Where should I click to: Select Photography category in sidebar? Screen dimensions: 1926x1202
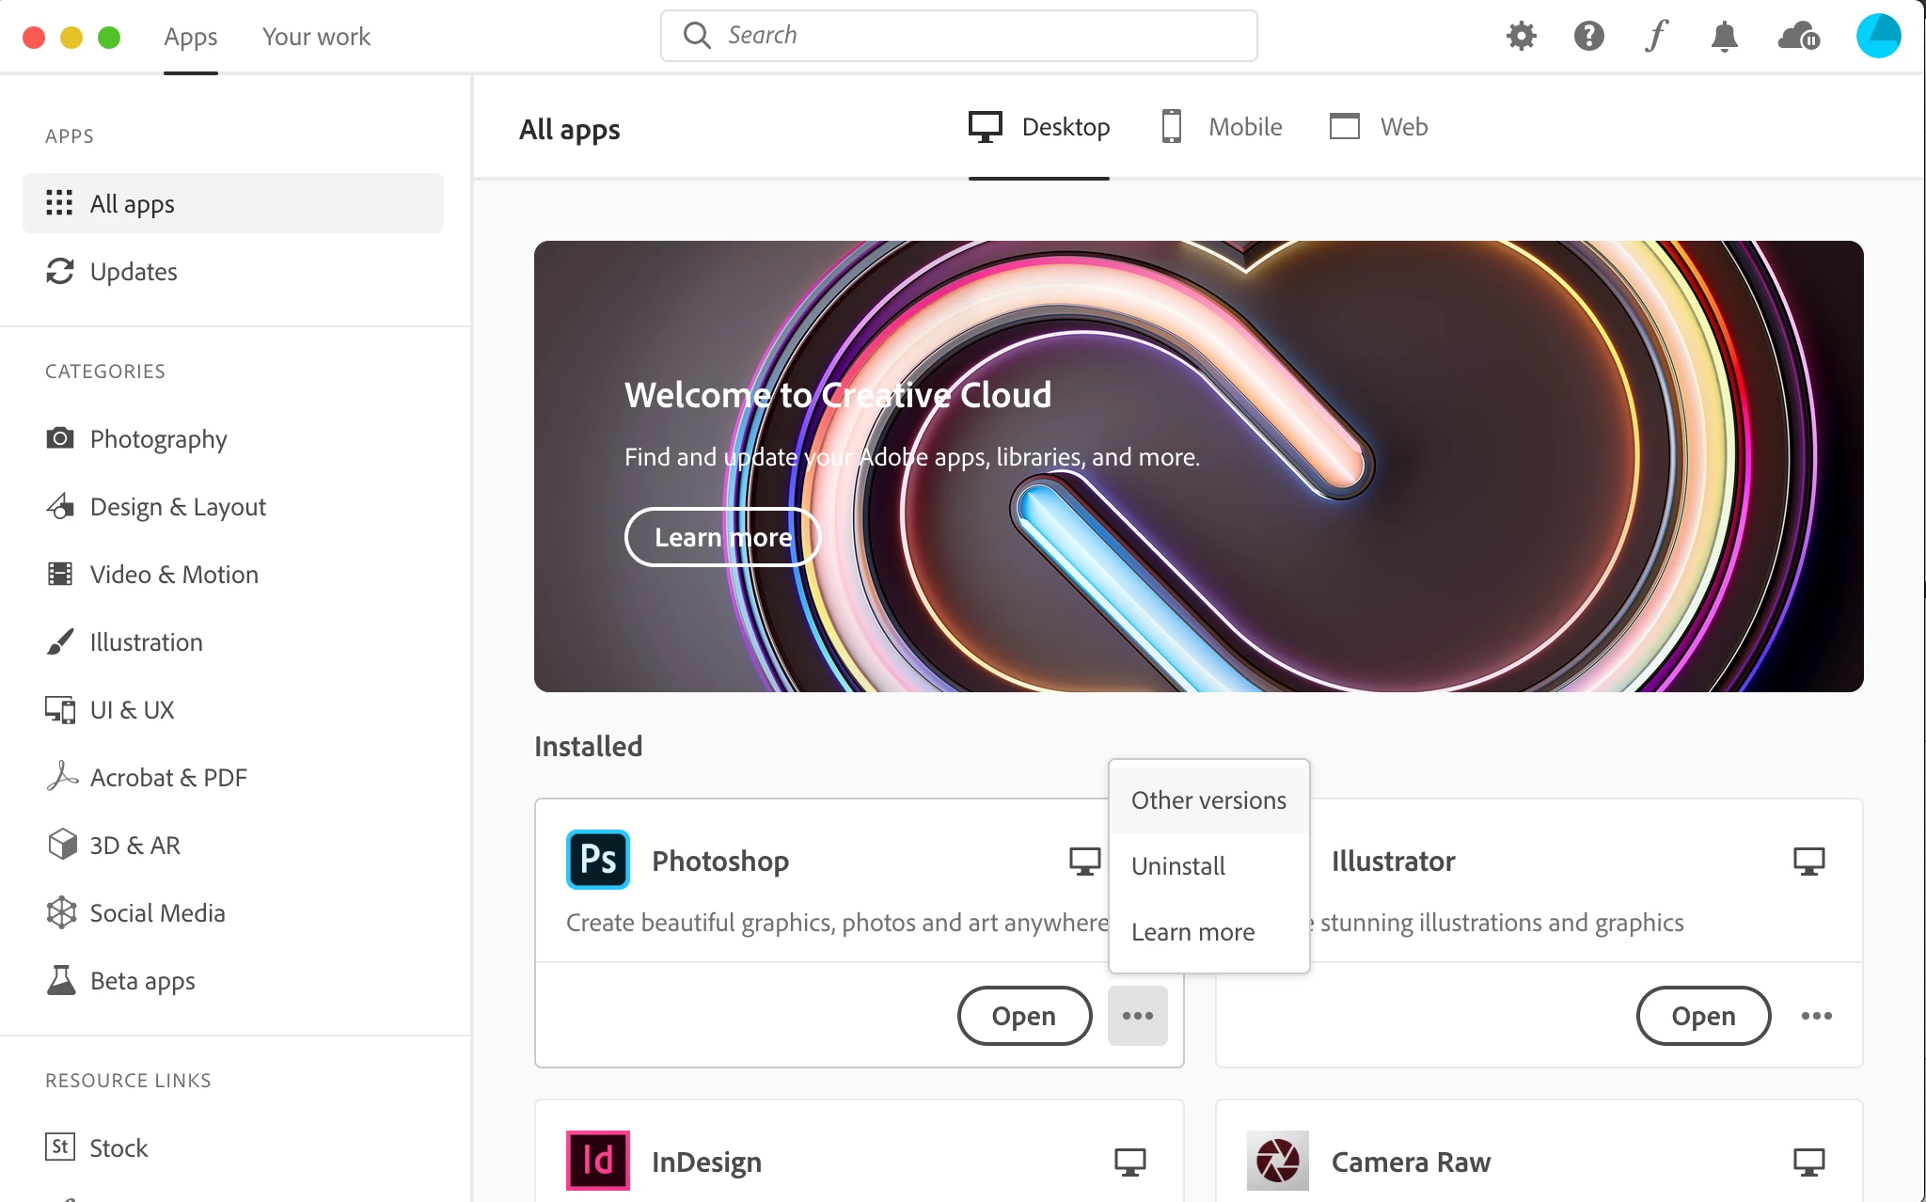click(x=158, y=439)
